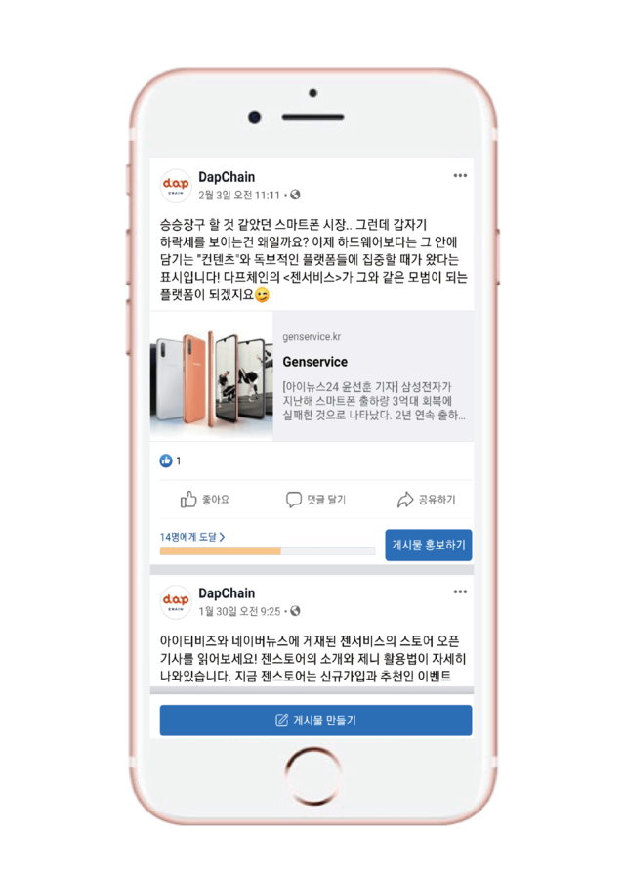Click the DapChain profile logo on the top post
The width and height of the screenshot is (625, 877).
click(x=176, y=185)
